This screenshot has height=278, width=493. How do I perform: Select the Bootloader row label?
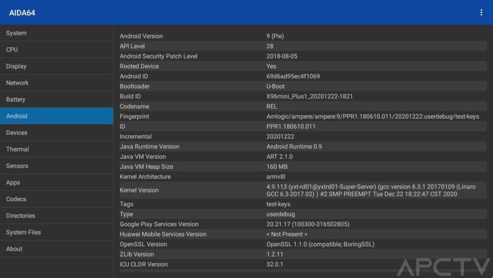(x=135, y=87)
